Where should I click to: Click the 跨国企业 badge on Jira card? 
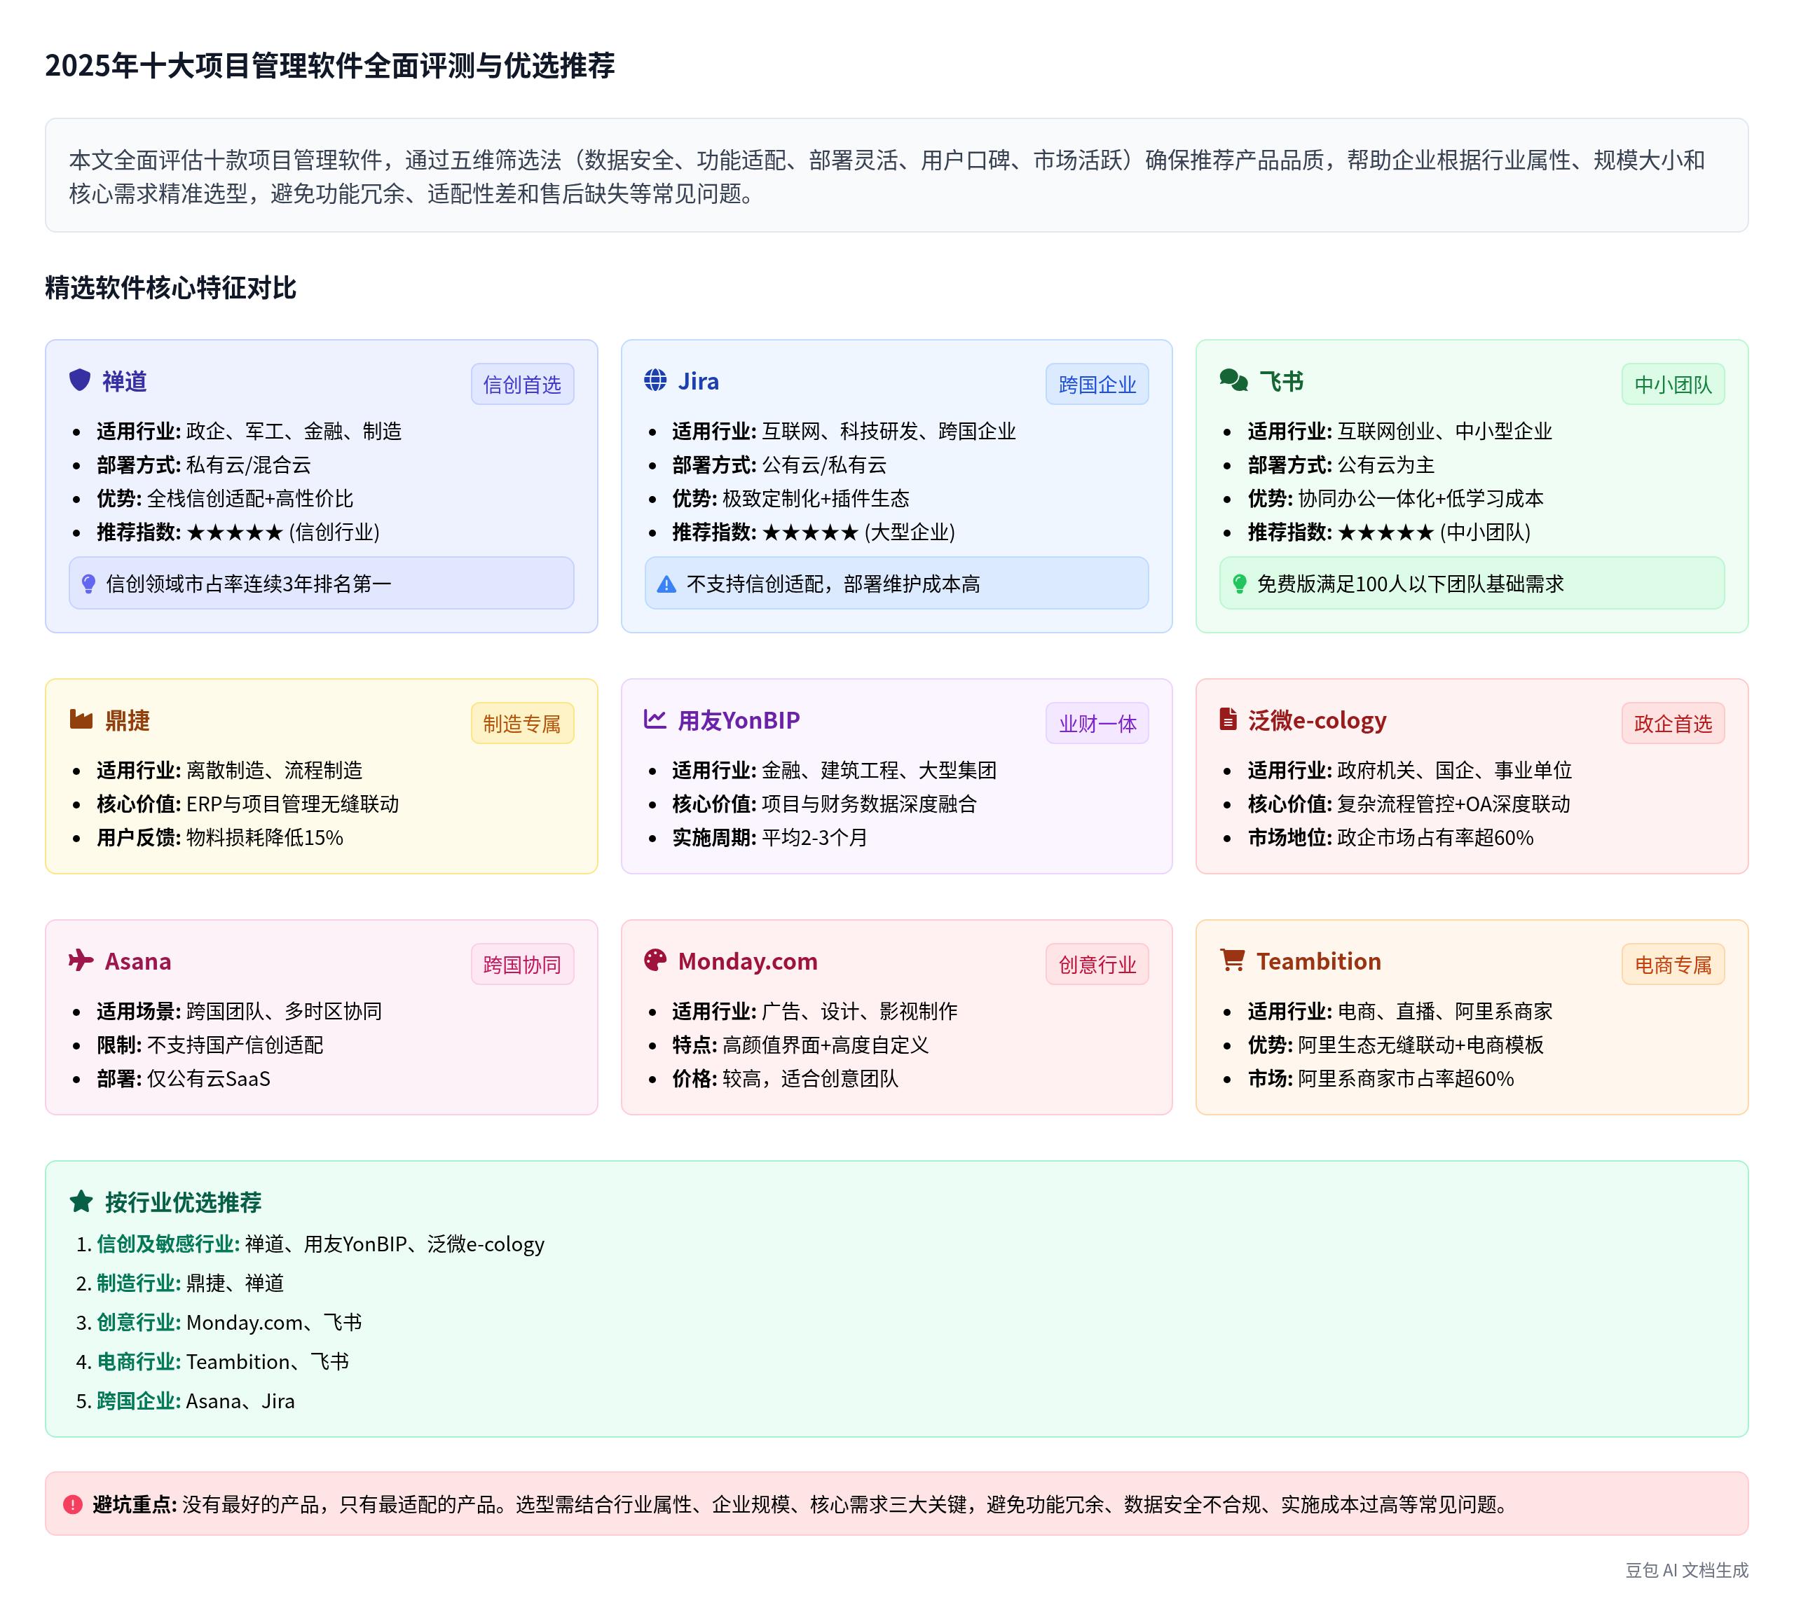1097,385
